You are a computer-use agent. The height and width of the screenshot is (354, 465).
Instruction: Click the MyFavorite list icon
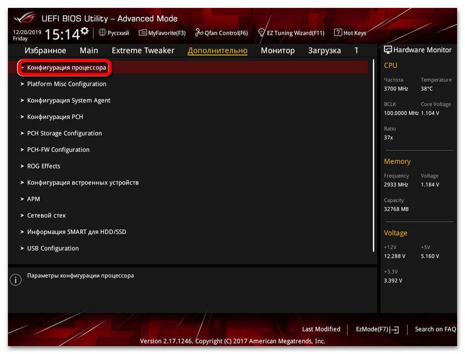pos(143,33)
